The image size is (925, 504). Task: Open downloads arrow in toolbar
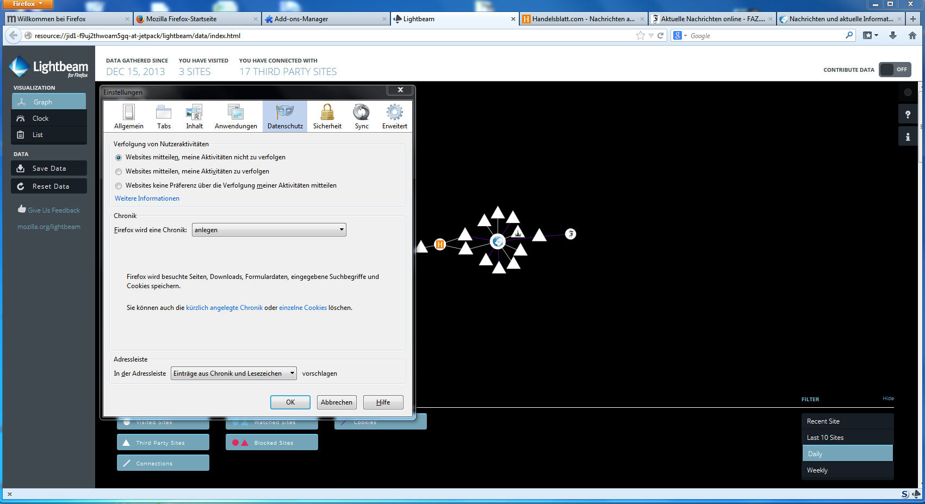pos(893,35)
